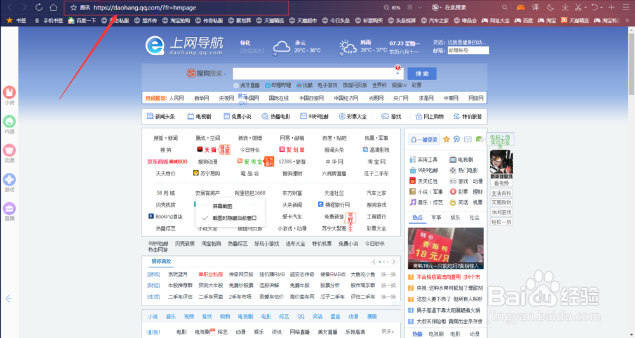
Task: Switch search engine via 搜狗搜索 dropdown
Action: point(206,73)
